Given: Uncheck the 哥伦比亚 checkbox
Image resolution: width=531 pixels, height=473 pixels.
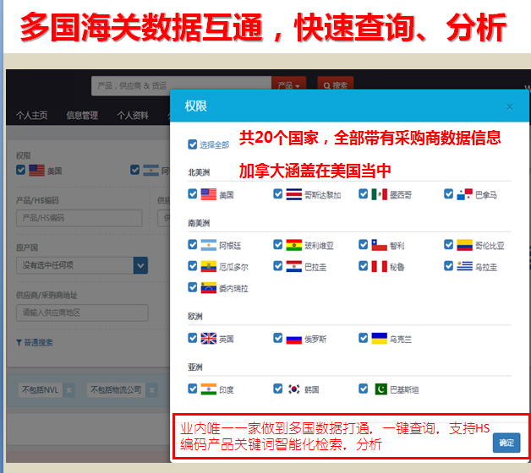Looking at the screenshot, I should (x=449, y=245).
